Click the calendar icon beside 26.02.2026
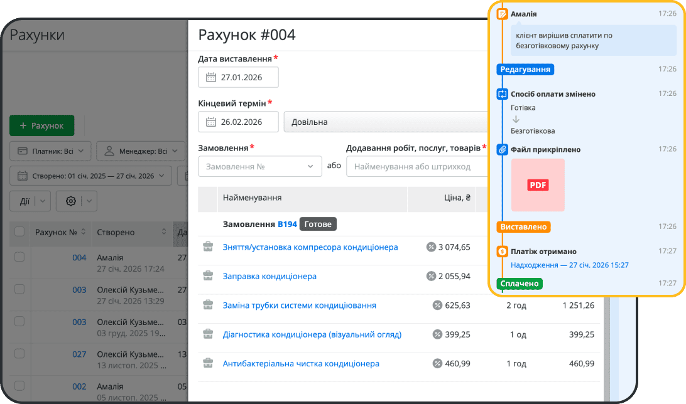Viewport: 686px width, 404px height. coord(211,122)
